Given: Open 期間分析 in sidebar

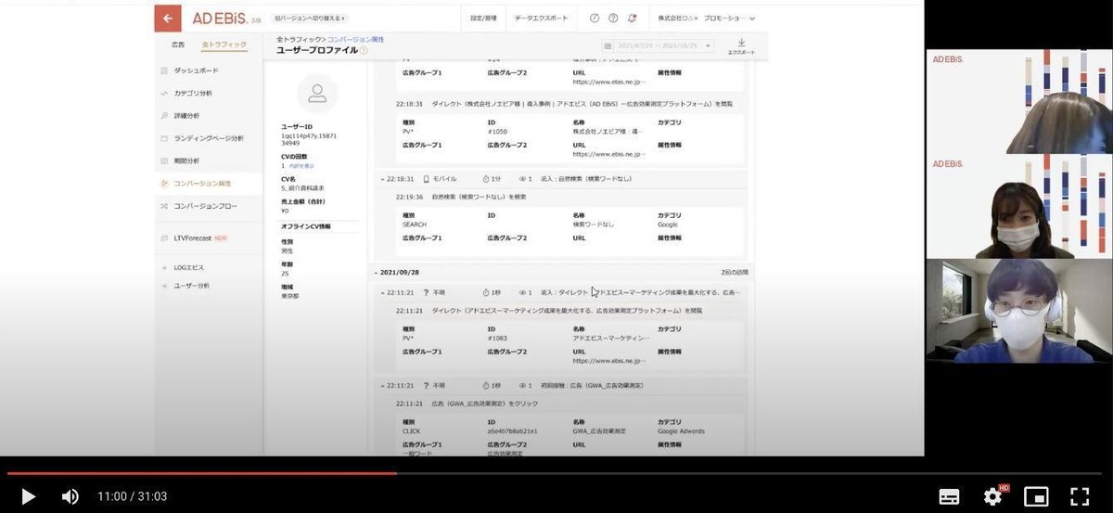Looking at the screenshot, I should pos(186,160).
